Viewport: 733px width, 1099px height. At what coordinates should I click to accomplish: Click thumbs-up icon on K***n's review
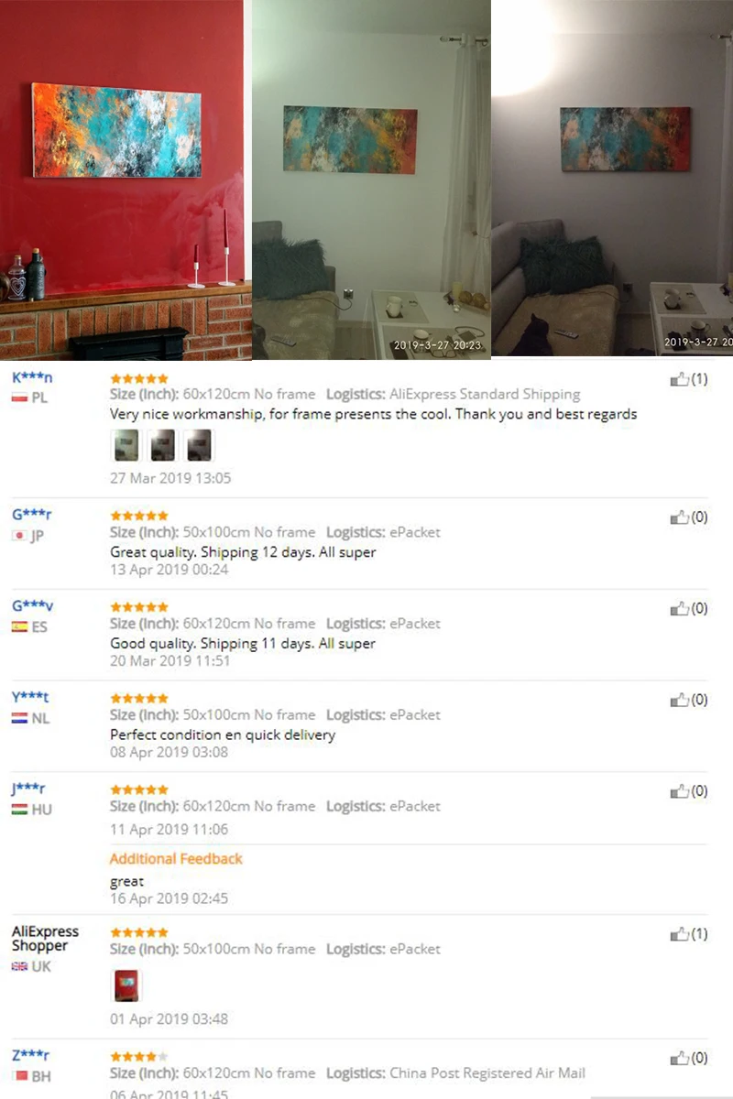pyautogui.click(x=679, y=379)
